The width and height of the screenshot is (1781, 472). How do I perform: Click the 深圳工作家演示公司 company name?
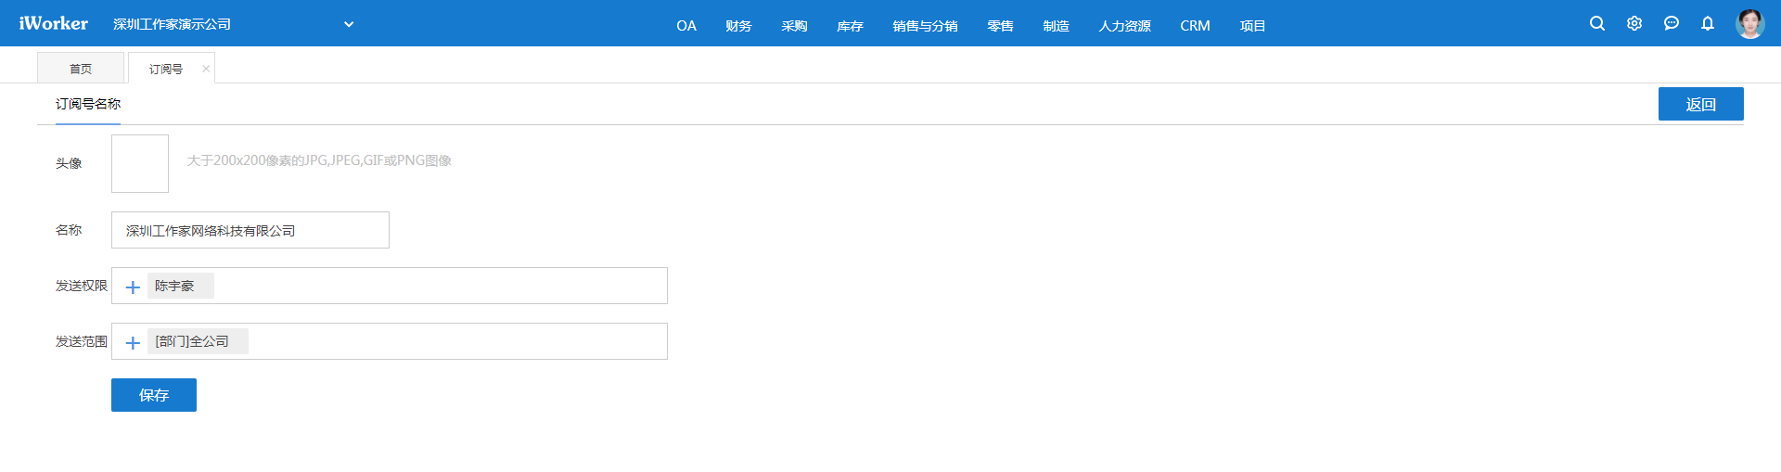(172, 24)
